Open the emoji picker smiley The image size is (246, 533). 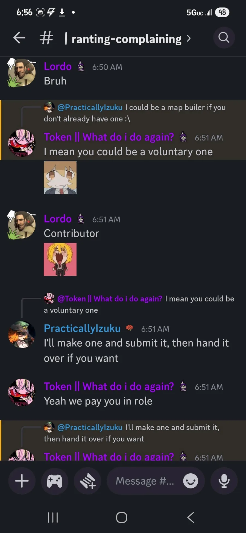point(191,481)
